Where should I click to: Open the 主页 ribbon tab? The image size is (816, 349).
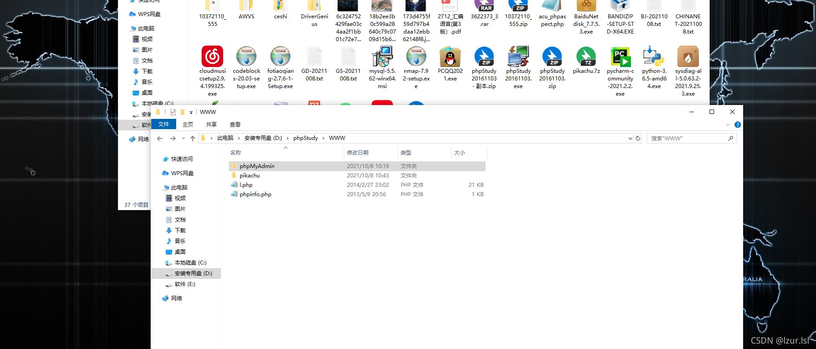(x=188, y=124)
